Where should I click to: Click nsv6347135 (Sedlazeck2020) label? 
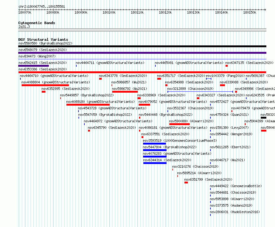coord(249,63)
